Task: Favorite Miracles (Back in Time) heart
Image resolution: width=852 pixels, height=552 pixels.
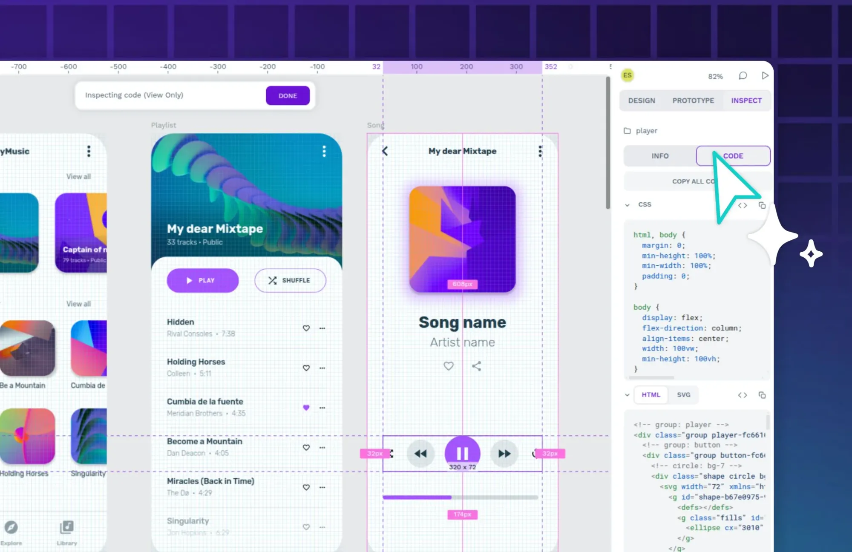Action: coord(306,487)
